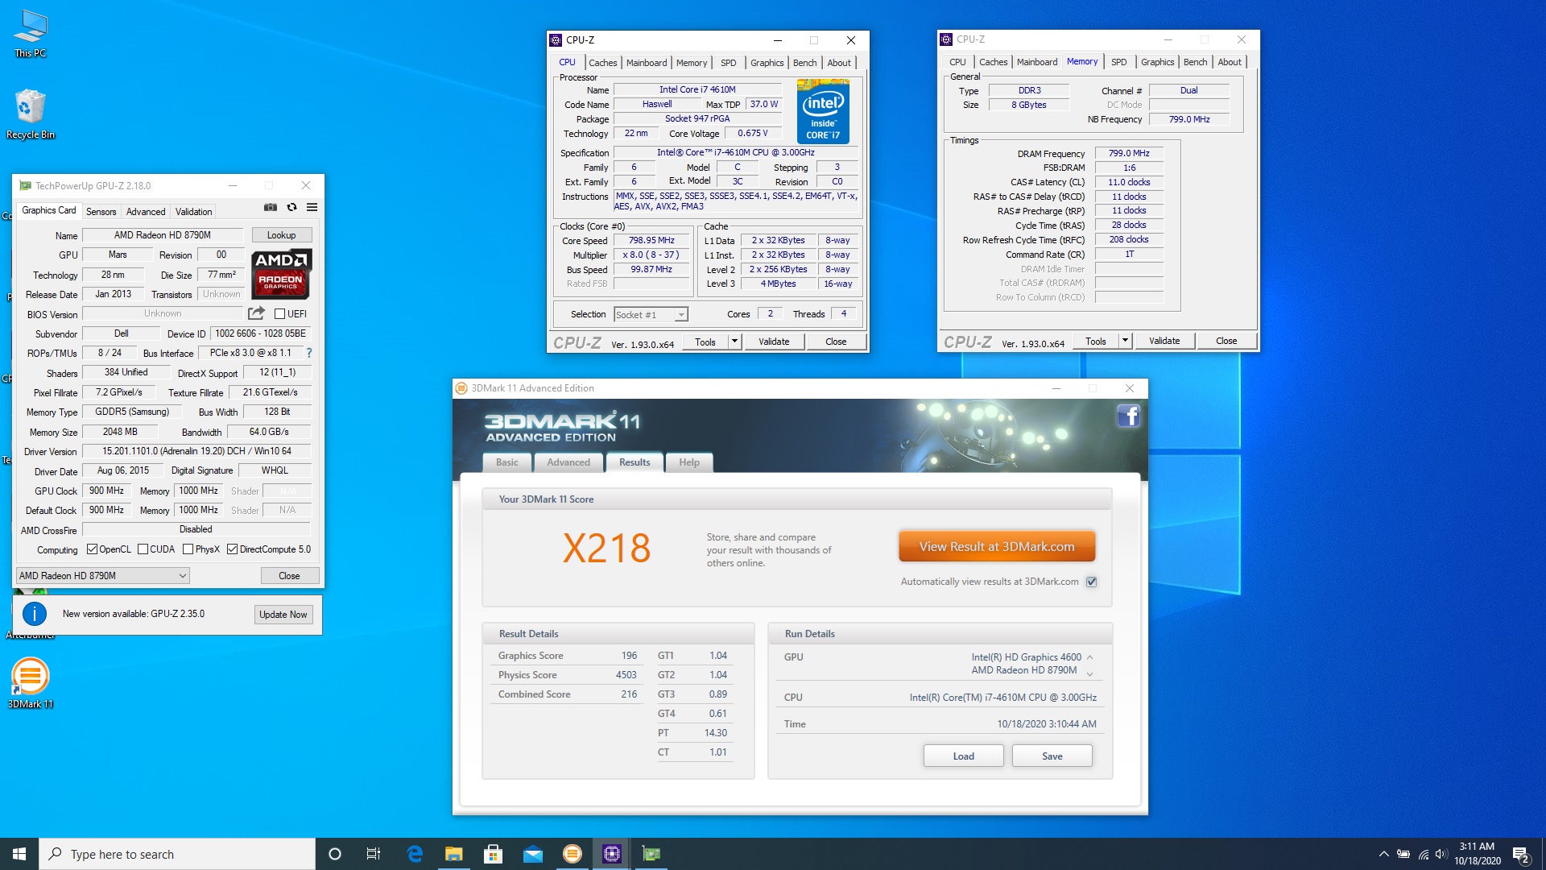Take a screenshot with the GPU-Z camera icon

click(x=271, y=207)
